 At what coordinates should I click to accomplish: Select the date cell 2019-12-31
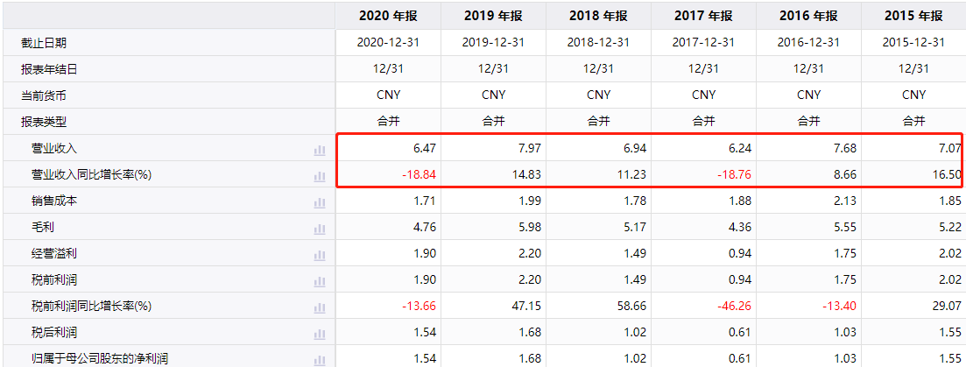click(x=493, y=43)
